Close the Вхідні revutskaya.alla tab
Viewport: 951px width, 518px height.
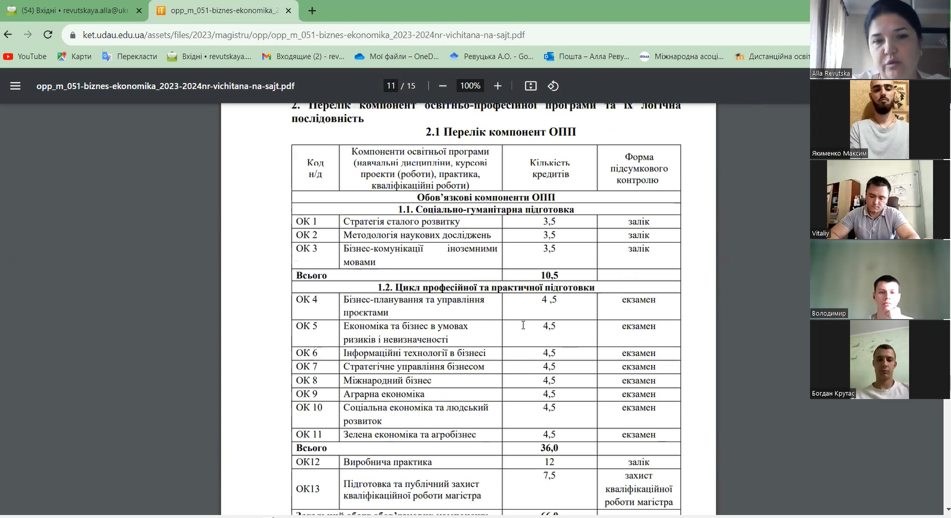coord(139,11)
